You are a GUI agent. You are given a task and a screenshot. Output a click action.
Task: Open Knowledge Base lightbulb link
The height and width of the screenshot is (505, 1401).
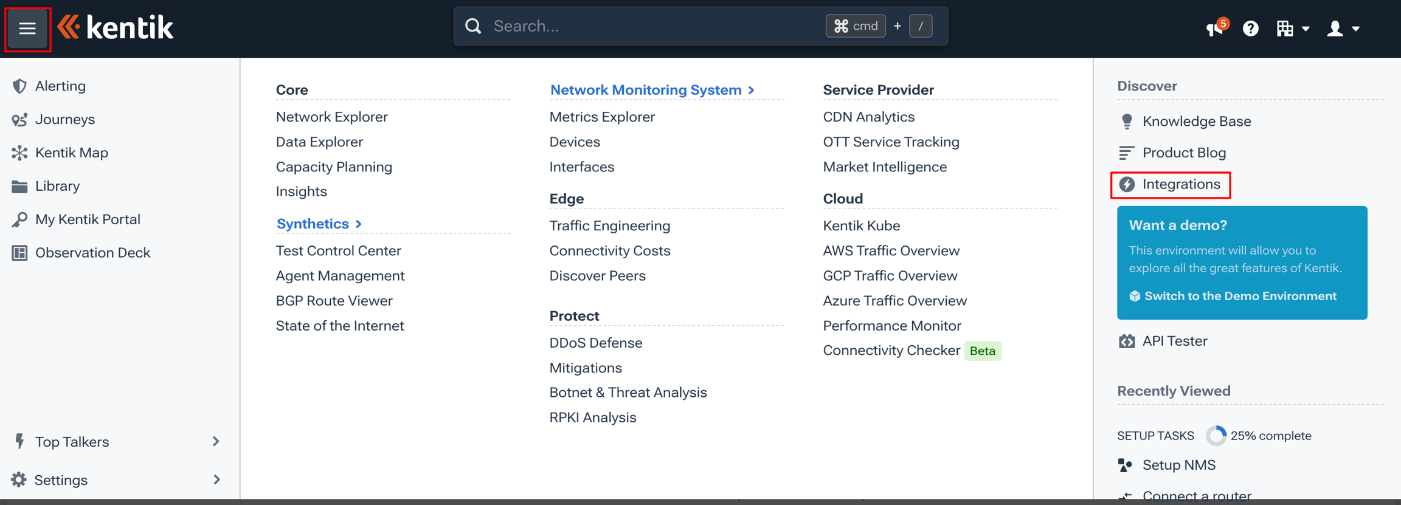click(1185, 121)
